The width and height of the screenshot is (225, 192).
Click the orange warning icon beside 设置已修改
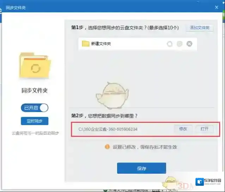point(107,147)
